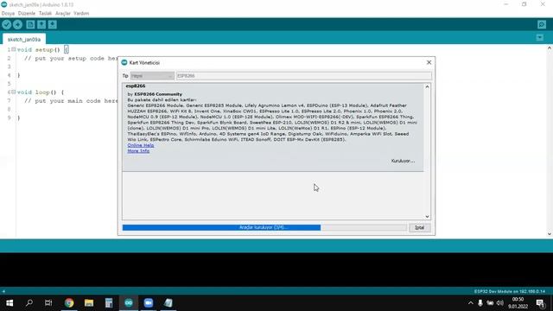Click the Verify sketch checkmark icon
The height and width of the screenshot is (311, 553).
click(x=7, y=25)
